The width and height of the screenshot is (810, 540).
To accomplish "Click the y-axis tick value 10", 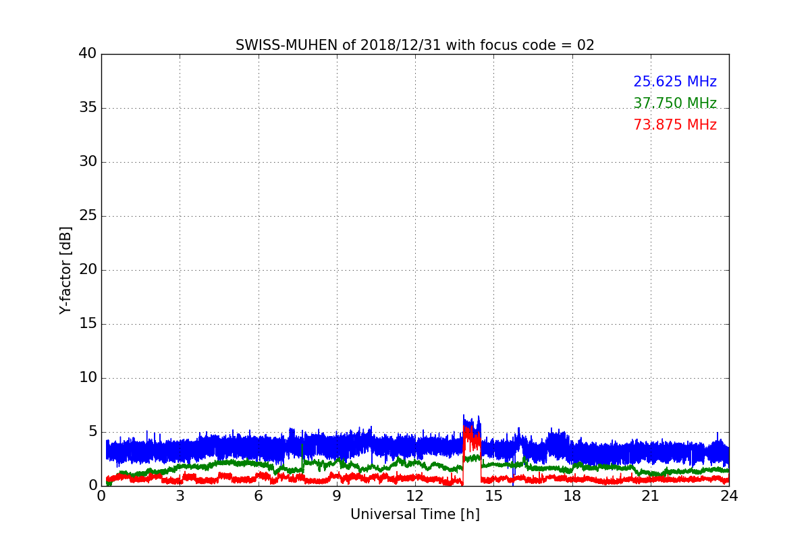I will pos(88,378).
